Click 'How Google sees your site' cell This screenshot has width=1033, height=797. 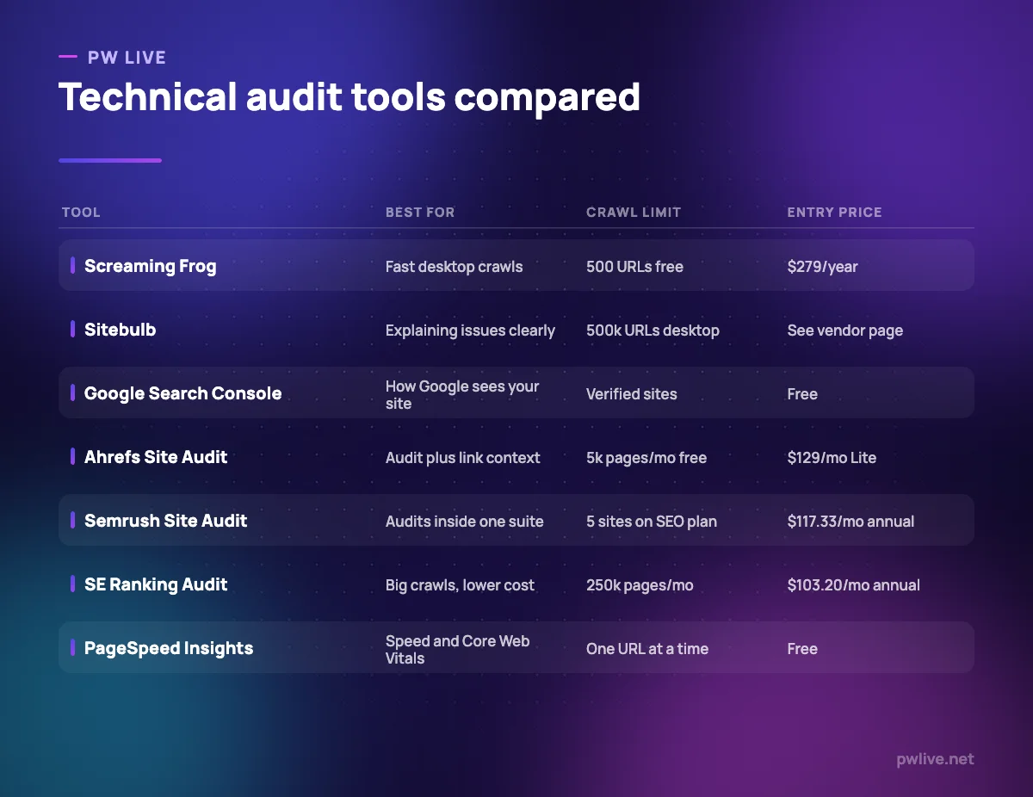coord(462,394)
